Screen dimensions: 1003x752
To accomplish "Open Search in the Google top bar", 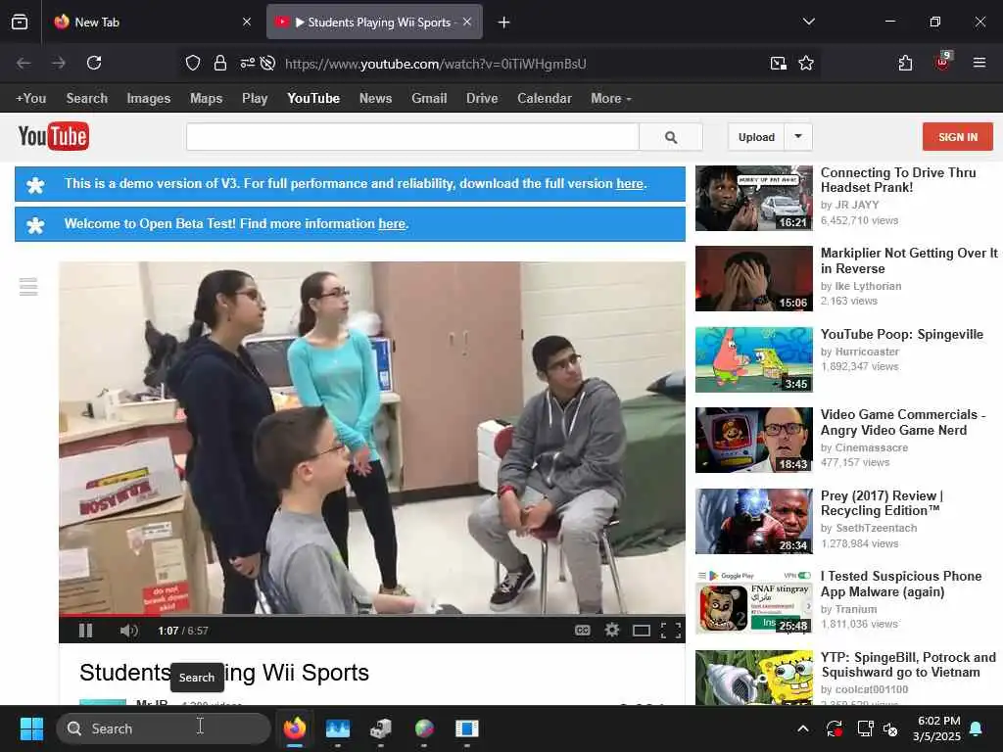I will tap(87, 99).
